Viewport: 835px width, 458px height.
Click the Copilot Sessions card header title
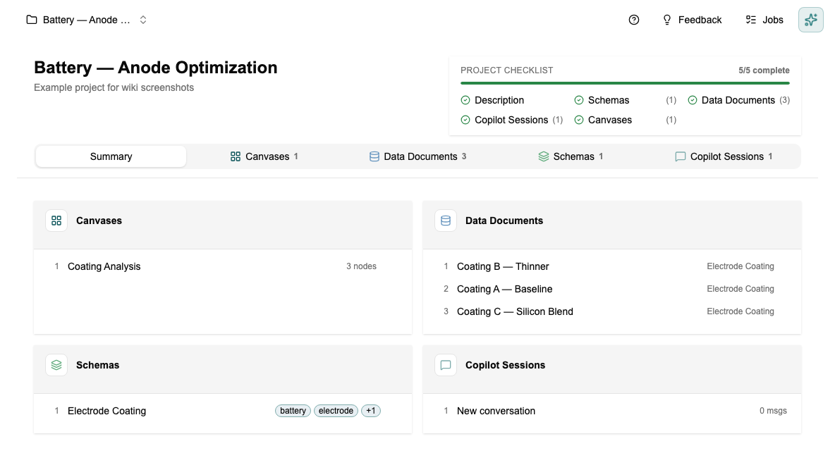tap(506, 365)
